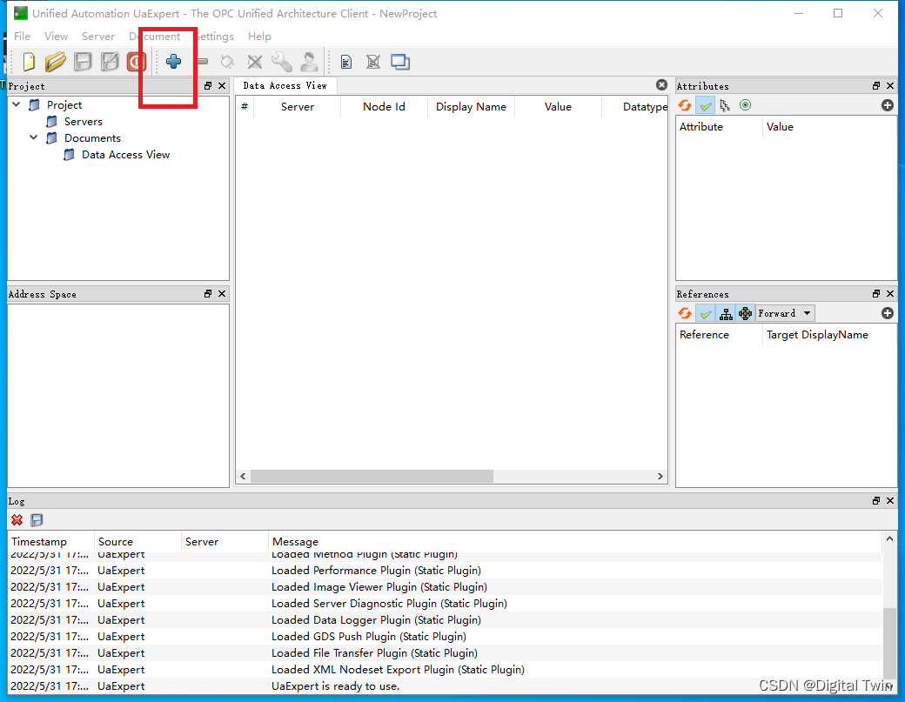This screenshot has height=702, width=905.
Task: Select 'Loaded Data Logger Plugin' log entry
Action: click(x=445, y=620)
